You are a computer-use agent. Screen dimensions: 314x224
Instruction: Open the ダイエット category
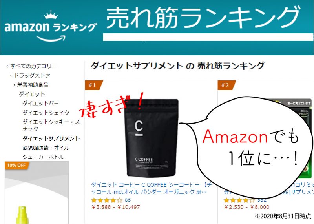[x=32, y=94]
